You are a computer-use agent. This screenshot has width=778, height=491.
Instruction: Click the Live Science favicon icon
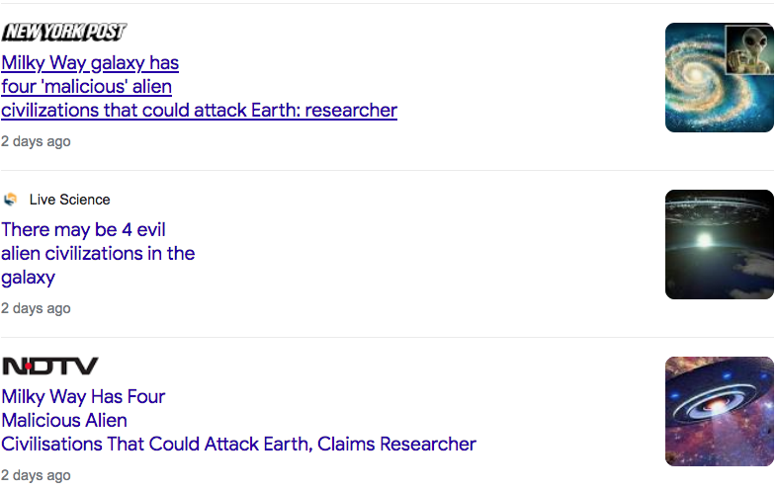pos(11,200)
